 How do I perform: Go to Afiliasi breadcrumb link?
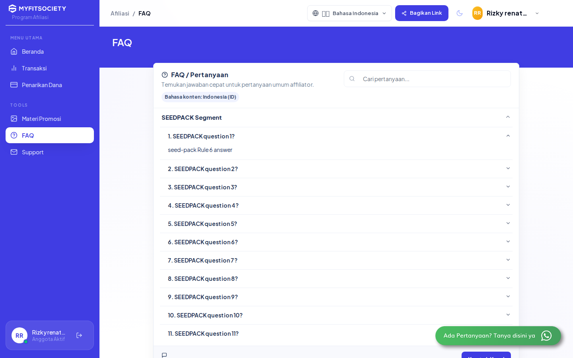(x=120, y=13)
